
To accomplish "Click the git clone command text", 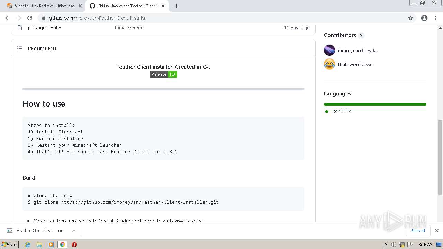I will (x=123, y=202).
